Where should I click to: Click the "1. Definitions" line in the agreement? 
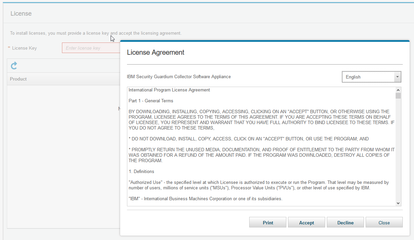(x=141, y=171)
